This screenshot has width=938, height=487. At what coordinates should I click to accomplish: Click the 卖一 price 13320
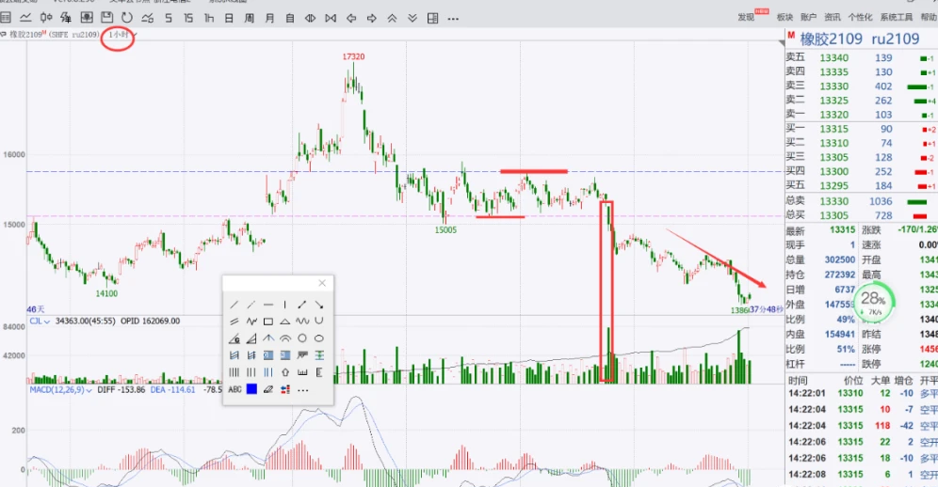833,115
